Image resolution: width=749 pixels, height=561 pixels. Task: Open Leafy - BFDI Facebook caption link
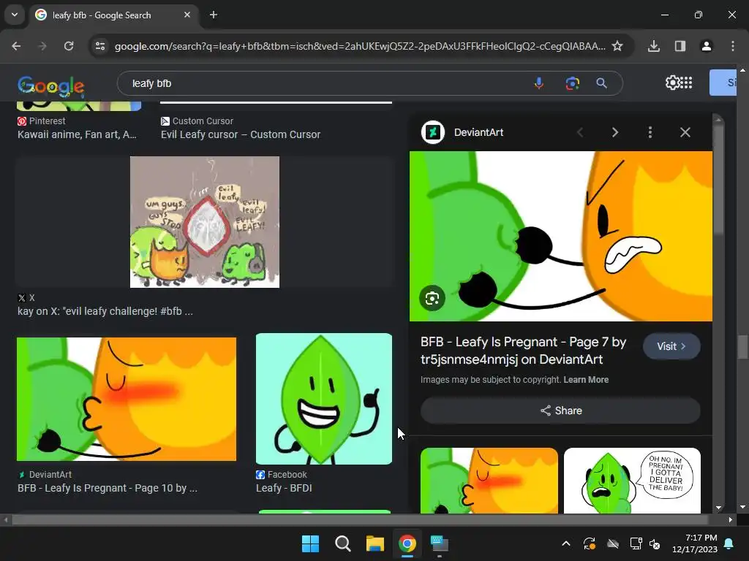pyautogui.click(x=284, y=488)
